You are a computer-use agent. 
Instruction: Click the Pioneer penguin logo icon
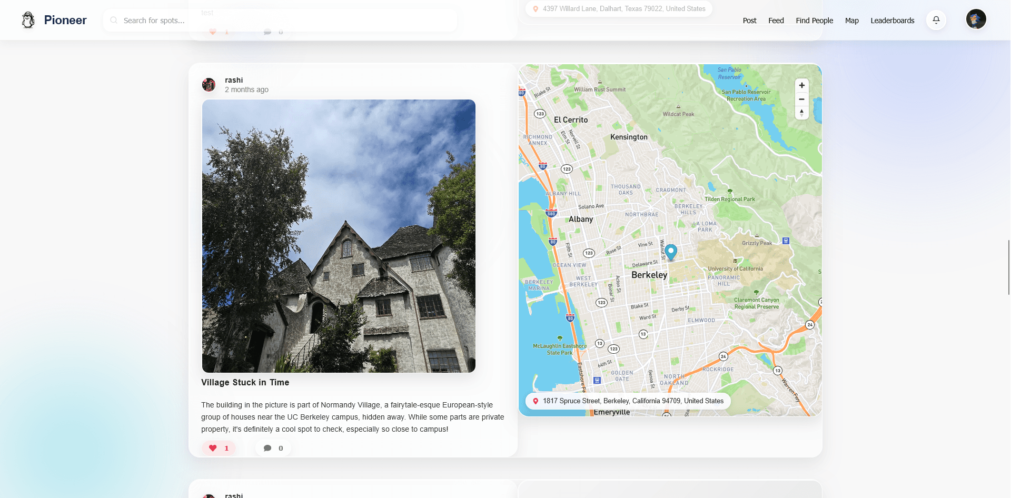28,20
